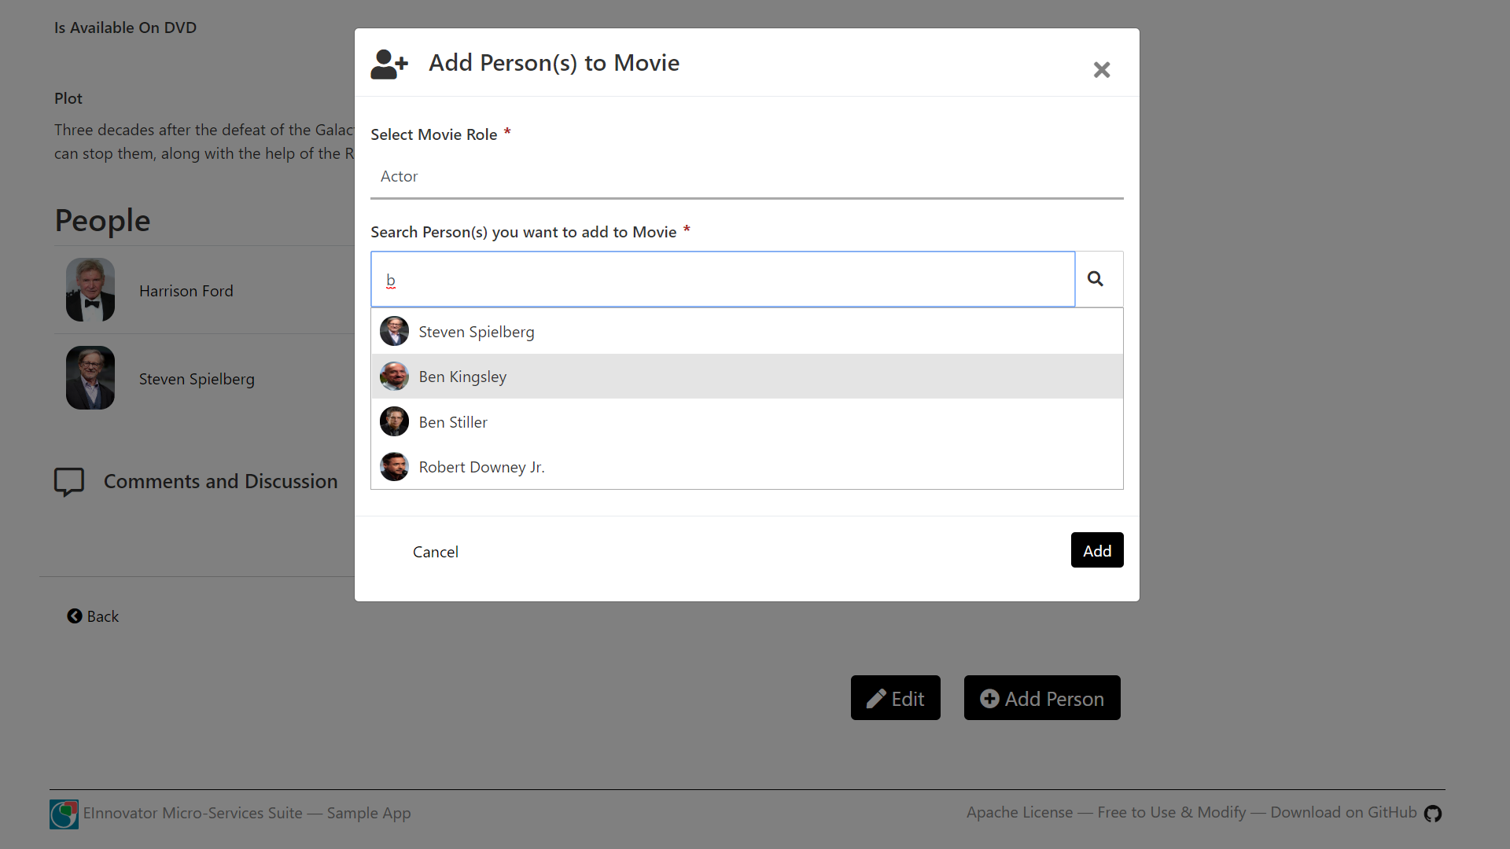Click the Back link
This screenshot has height=849, width=1510.
pyautogui.click(x=93, y=616)
